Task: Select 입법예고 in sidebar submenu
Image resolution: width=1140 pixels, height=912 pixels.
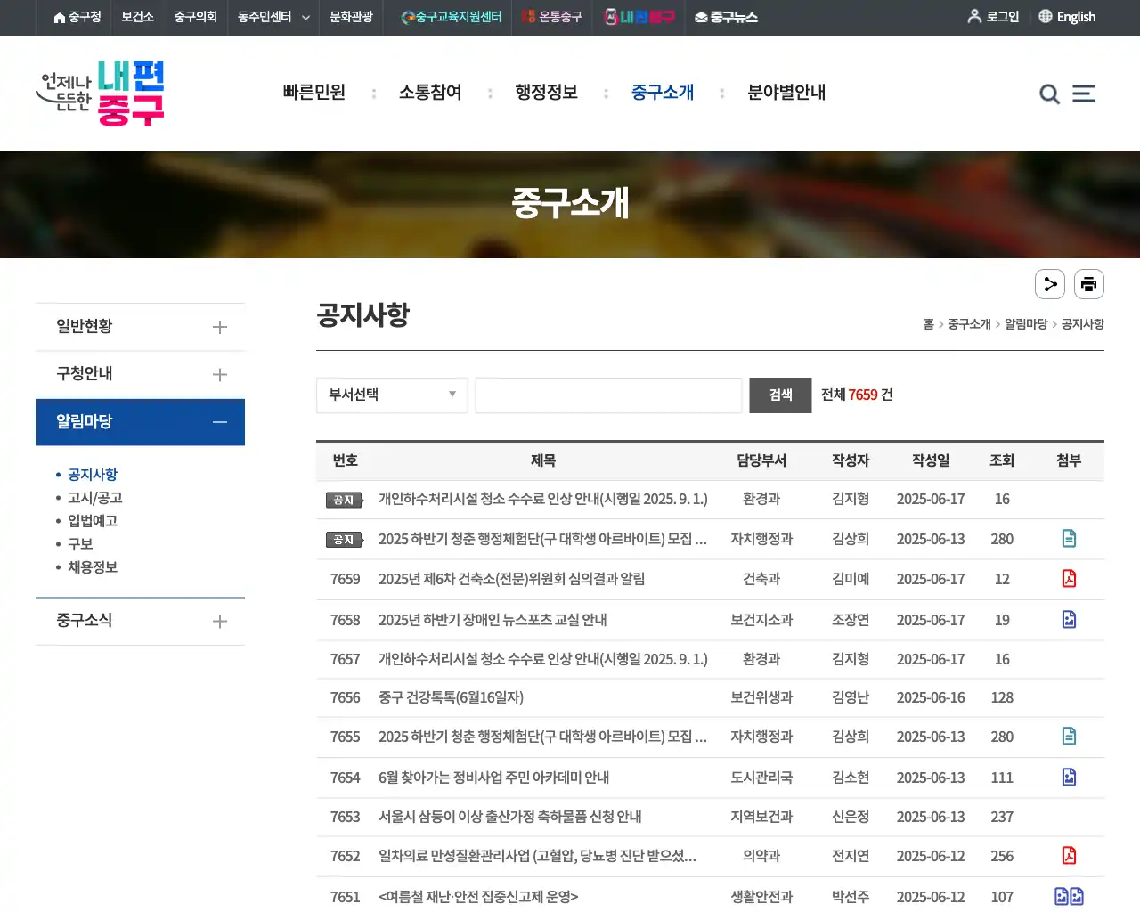Action: tap(93, 521)
